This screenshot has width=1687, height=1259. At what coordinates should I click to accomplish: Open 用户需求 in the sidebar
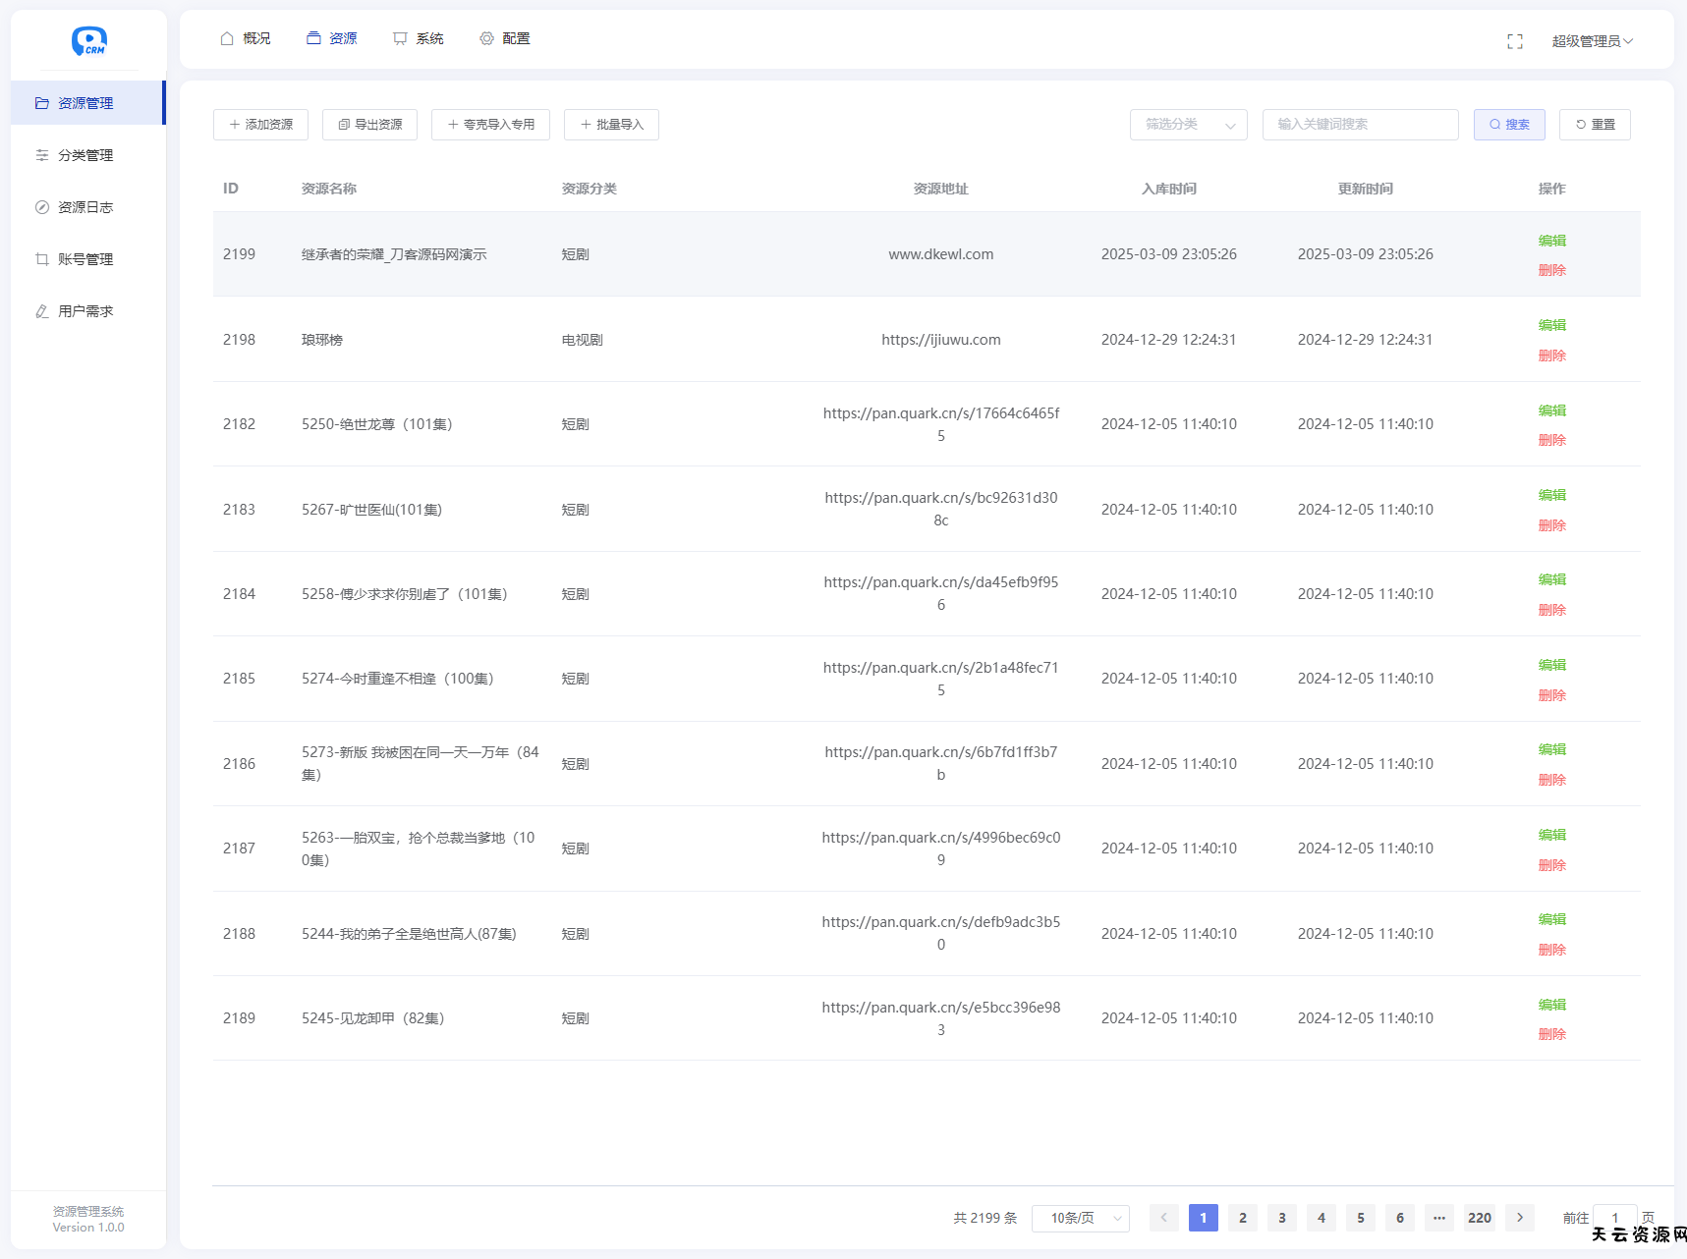click(x=85, y=311)
